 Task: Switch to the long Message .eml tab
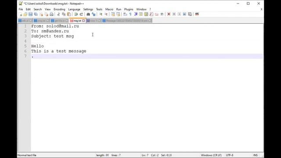[127, 21]
